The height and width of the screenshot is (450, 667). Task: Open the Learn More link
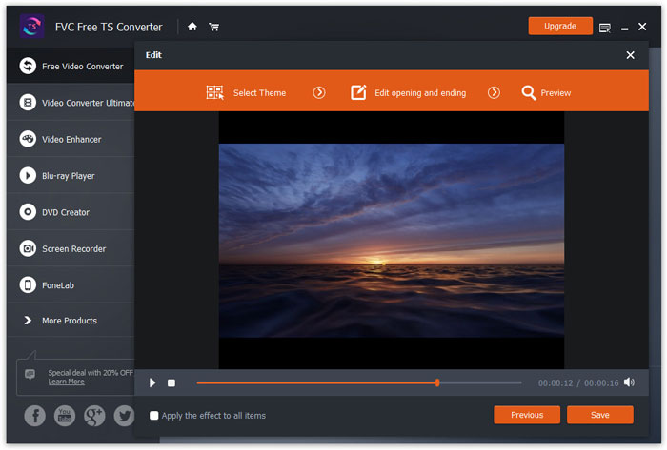tap(66, 382)
